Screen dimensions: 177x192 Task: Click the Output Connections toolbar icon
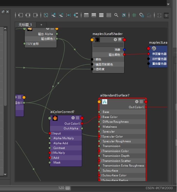[x=36, y=15]
